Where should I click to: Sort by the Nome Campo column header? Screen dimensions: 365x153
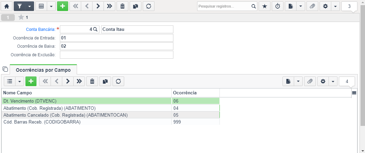87,93
